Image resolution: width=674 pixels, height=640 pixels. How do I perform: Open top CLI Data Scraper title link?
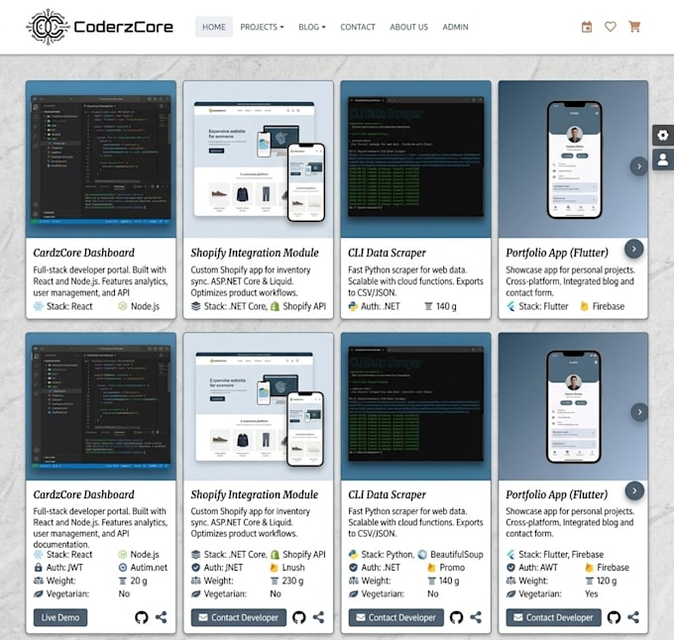pos(387,253)
